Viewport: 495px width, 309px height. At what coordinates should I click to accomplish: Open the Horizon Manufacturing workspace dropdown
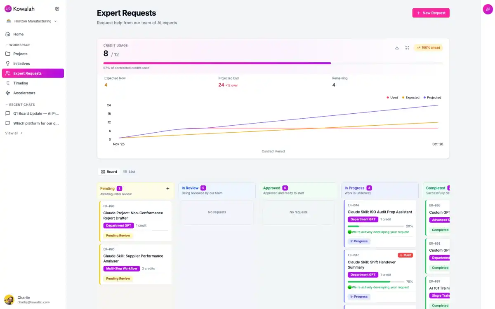click(32, 21)
